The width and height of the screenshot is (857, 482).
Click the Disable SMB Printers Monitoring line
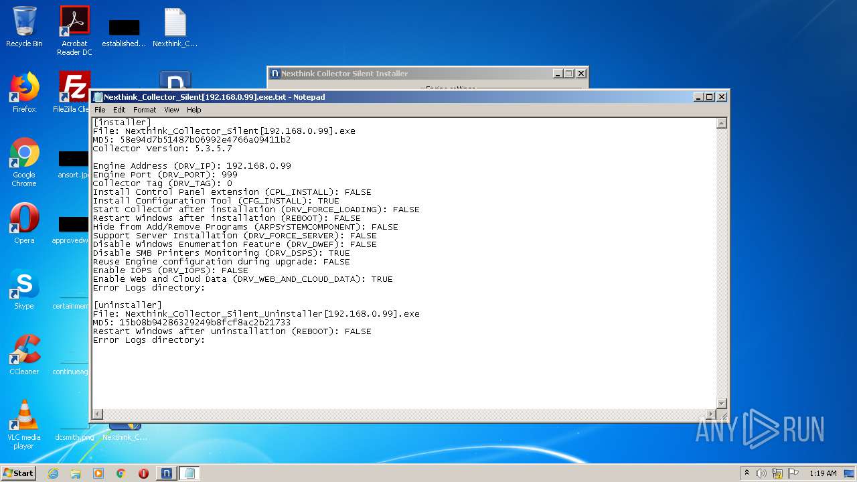tap(221, 253)
